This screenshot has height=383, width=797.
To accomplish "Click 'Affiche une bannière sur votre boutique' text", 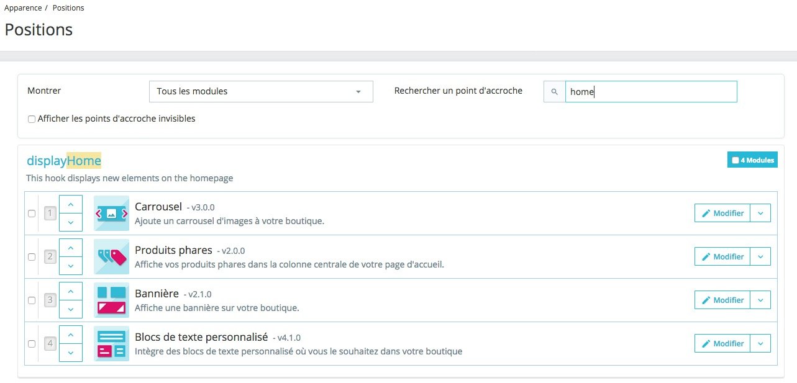I will pos(217,308).
